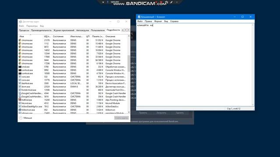This screenshot has width=280, height=157.
Task: Click conhost.exe icon with PID 18580
Action: pos(20,73)
